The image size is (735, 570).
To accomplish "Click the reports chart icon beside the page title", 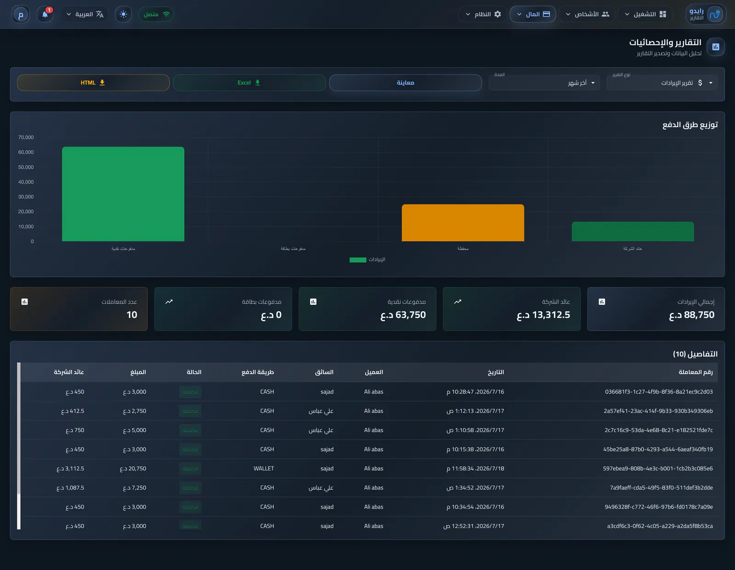I will [716, 47].
